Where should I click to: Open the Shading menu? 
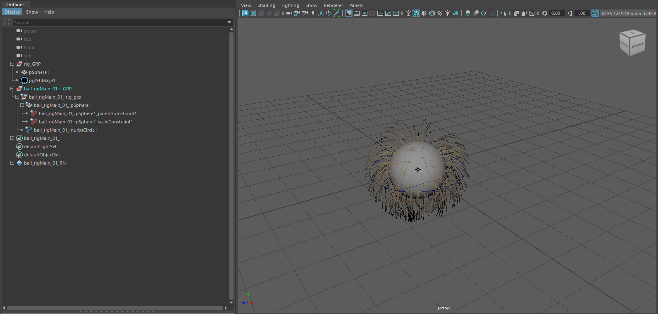(x=266, y=5)
